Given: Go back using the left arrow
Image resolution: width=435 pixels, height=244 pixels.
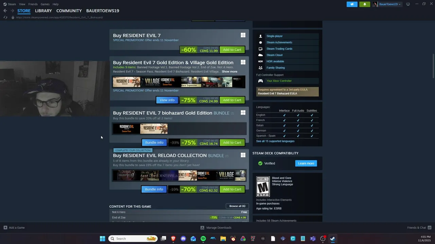Looking at the screenshot, I should click(x=5, y=11).
